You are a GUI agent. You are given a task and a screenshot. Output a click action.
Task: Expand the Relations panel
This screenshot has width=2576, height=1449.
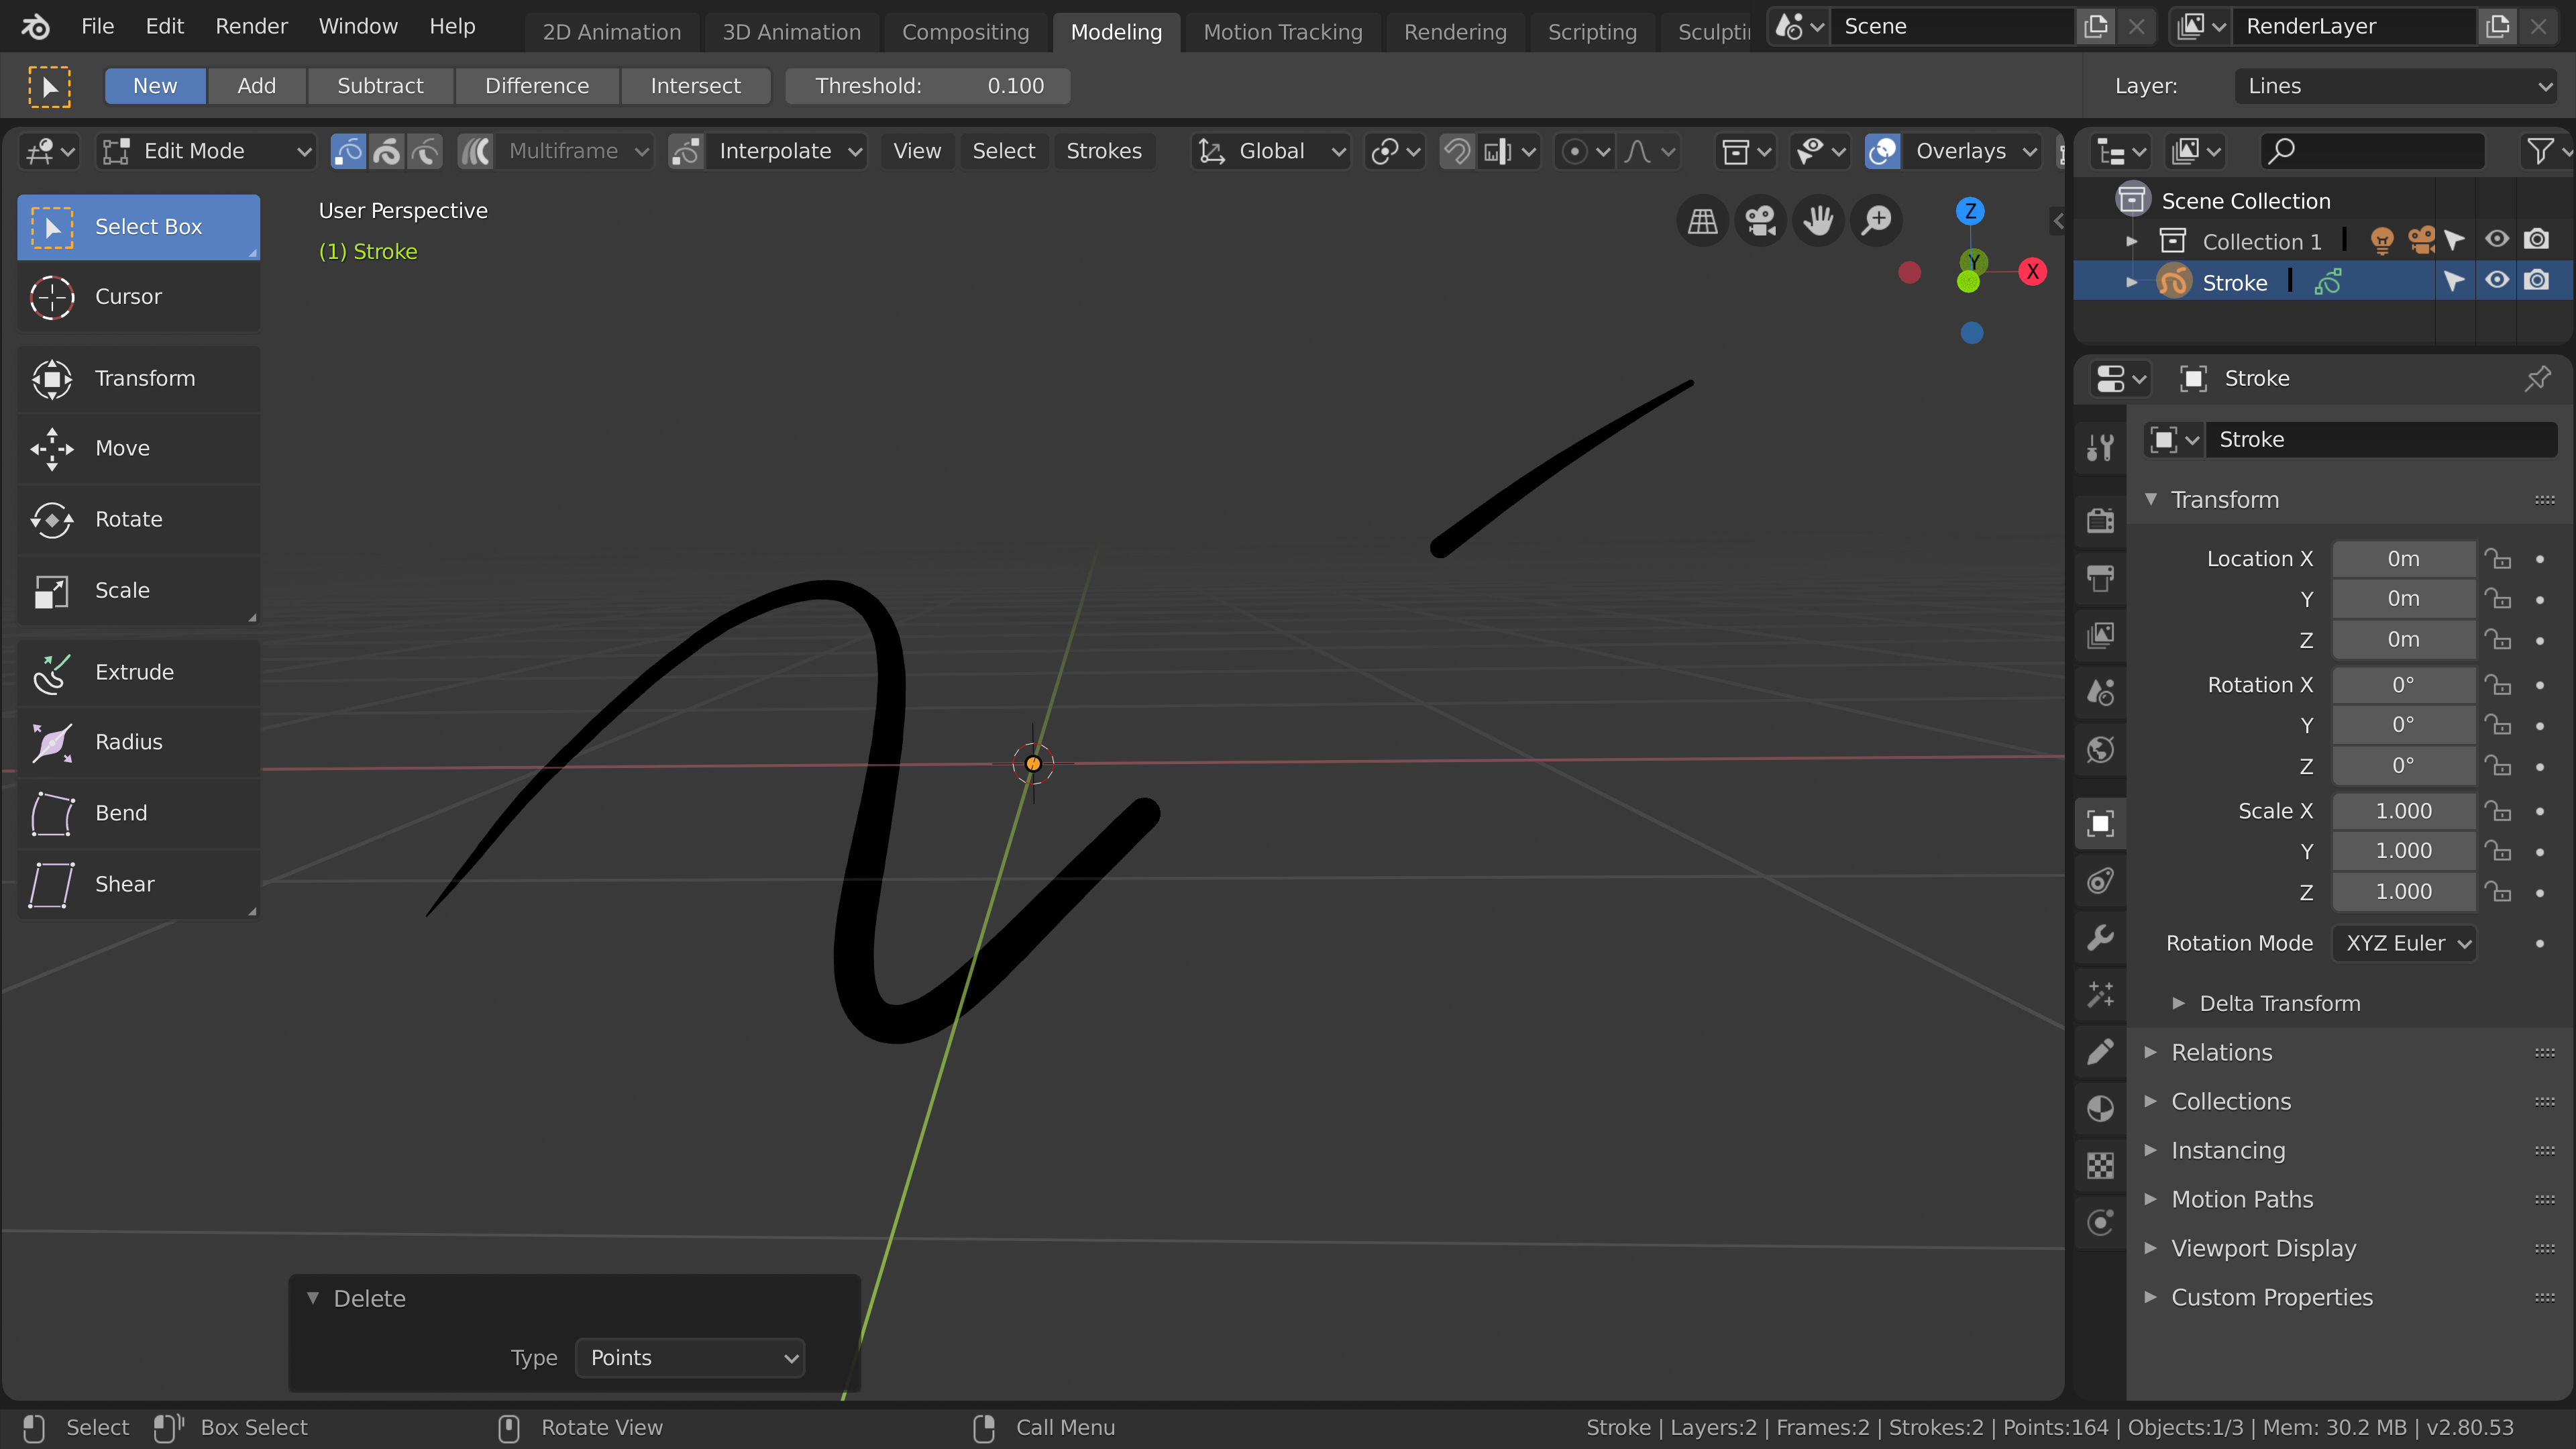(2221, 1052)
